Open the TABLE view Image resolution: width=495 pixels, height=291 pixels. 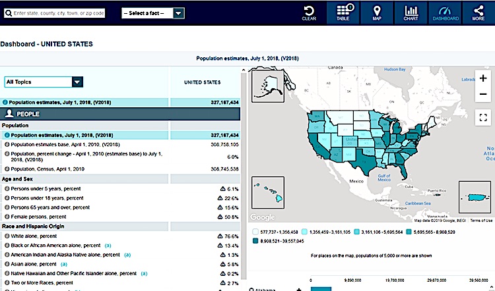[x=343, y=13]
